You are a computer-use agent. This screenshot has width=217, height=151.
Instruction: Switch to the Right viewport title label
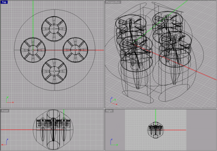110,110
